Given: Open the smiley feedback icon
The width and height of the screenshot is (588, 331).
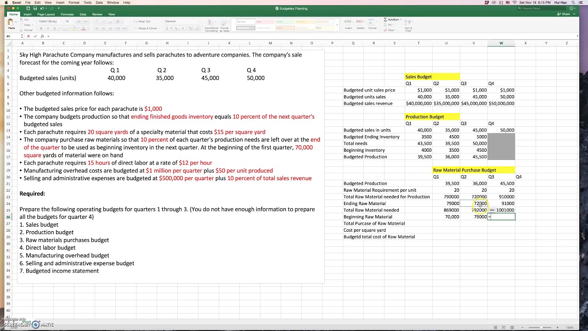Looking at the screenshot, I should point(572,8).
